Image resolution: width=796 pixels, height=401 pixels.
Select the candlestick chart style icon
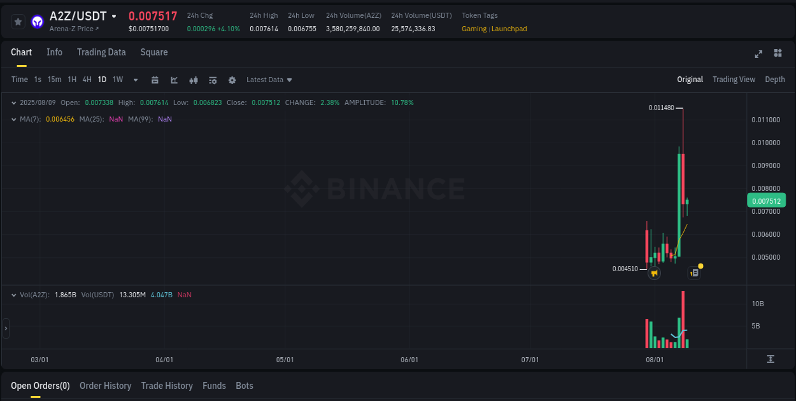click(x=193, y=80)
